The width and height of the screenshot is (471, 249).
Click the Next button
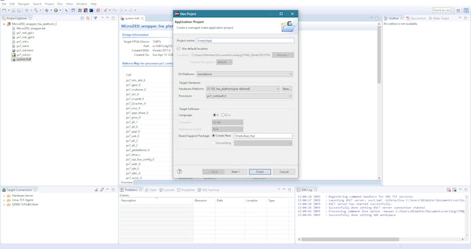click(x=236, y=172)
